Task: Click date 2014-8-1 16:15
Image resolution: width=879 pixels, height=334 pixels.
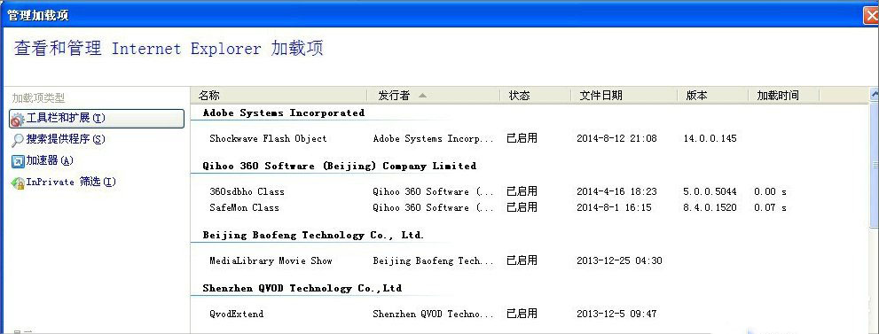Action: 614,207
